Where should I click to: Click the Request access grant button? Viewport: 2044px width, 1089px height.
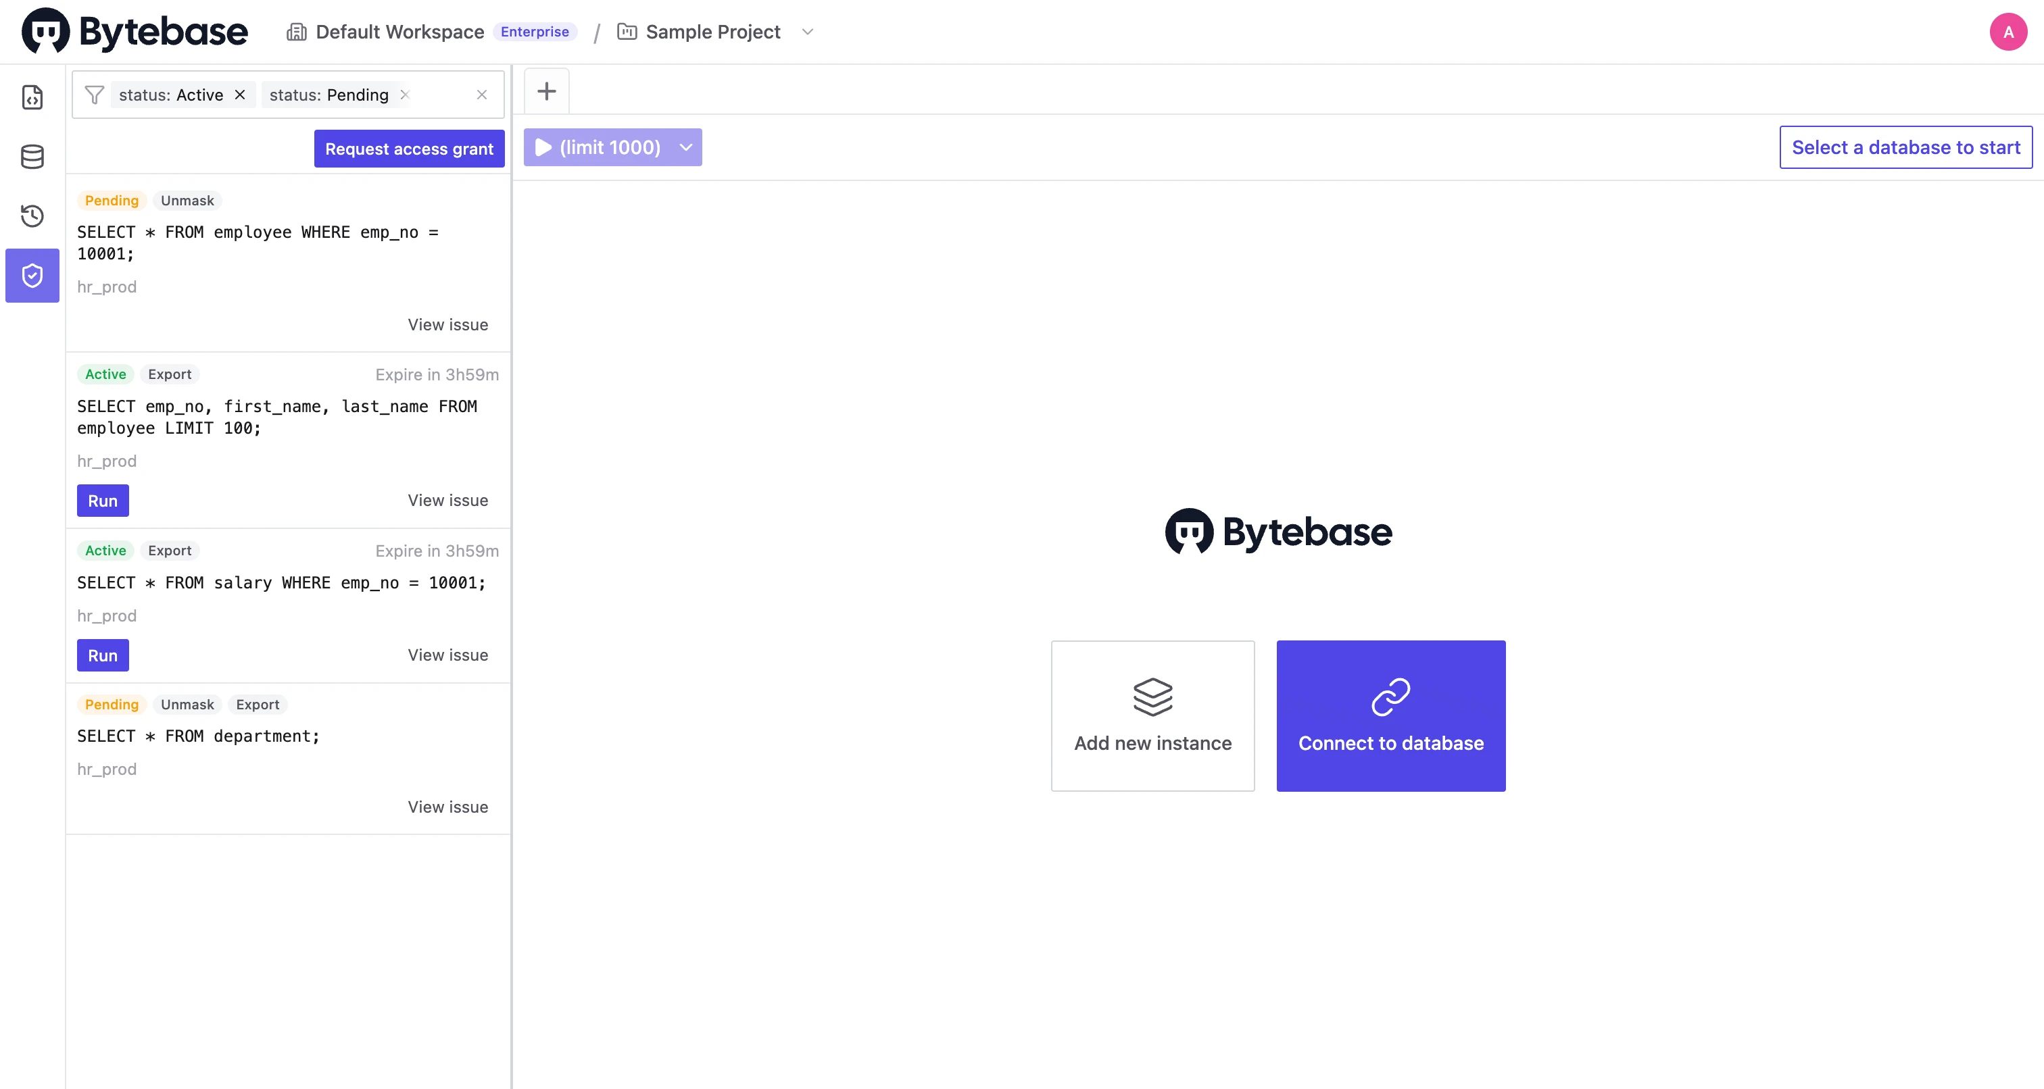[410, 149]
